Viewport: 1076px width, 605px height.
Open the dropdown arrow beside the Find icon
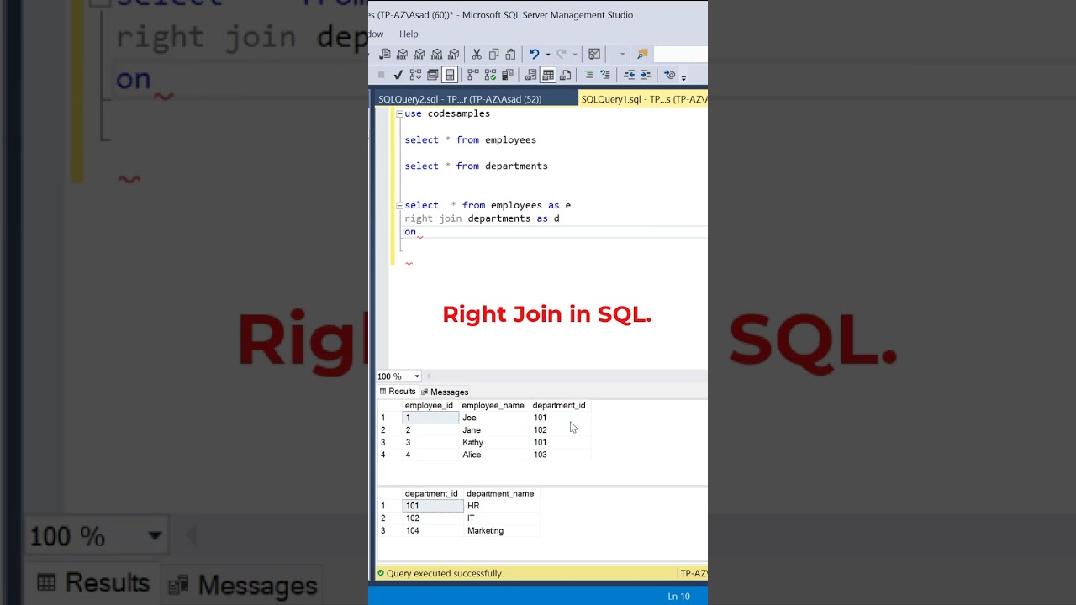pos(622,54)
